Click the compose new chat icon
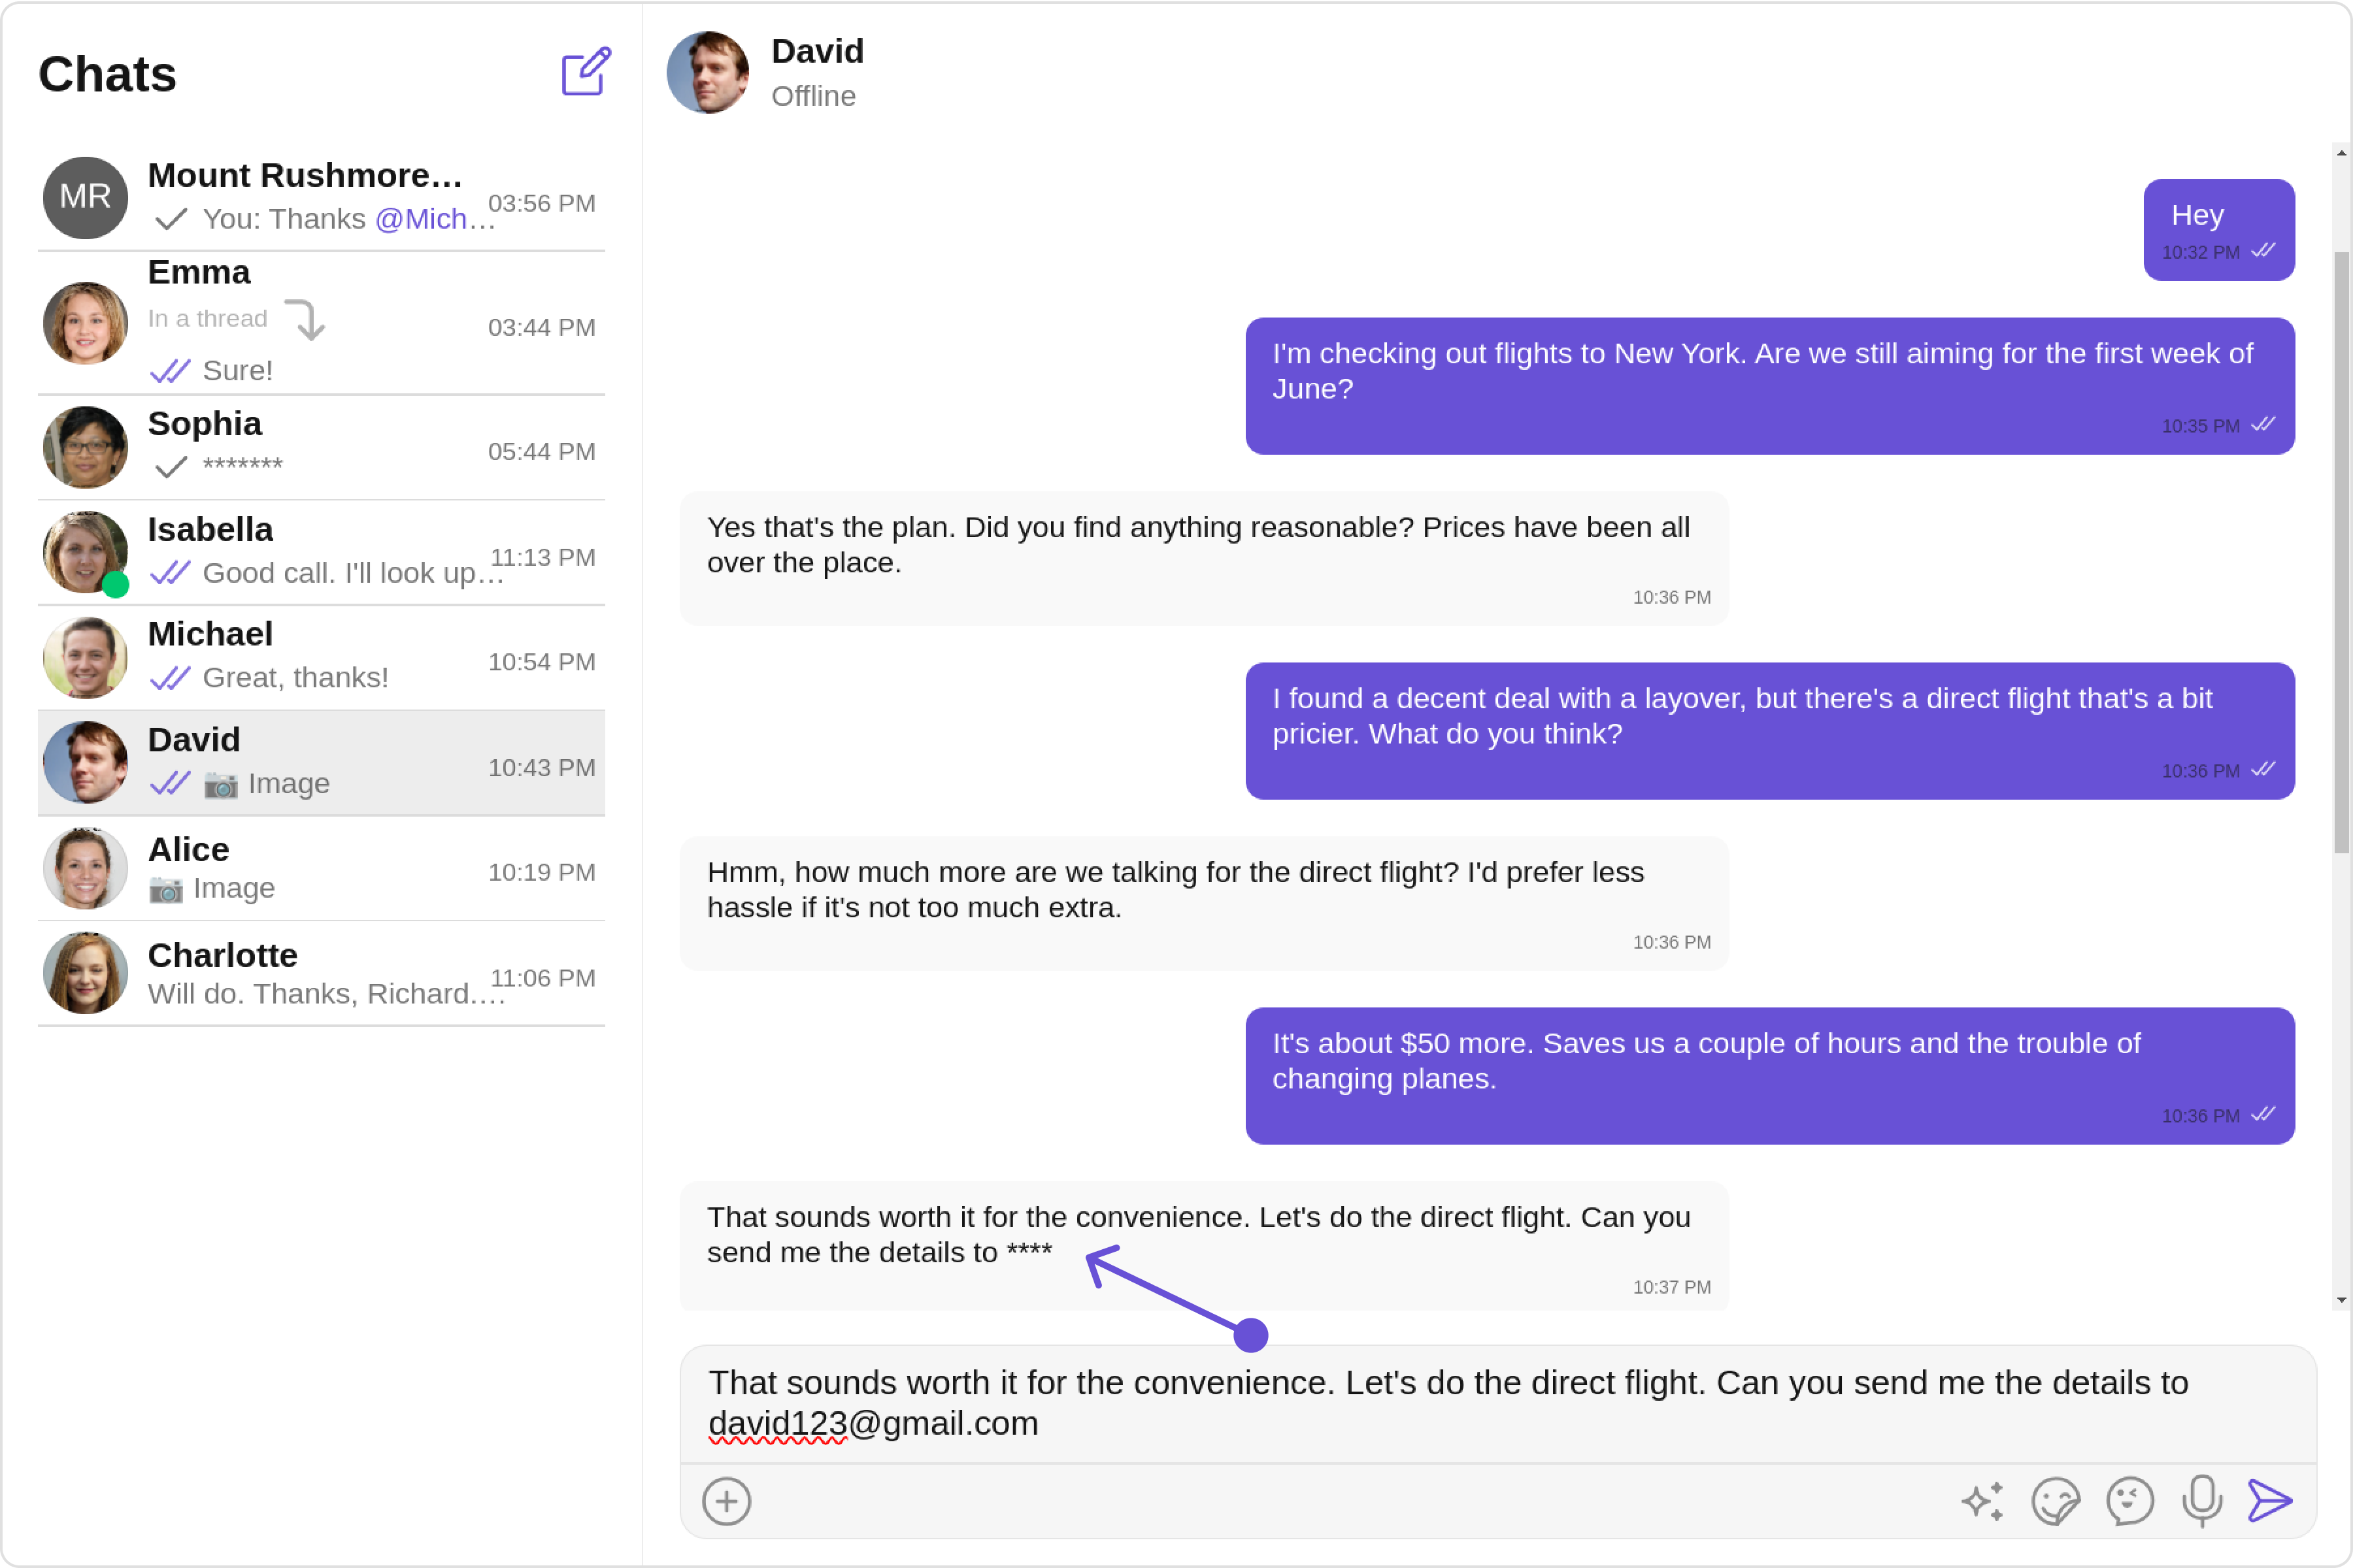The width and height of the screenshot is (2353, 1568). coord(585,72)
